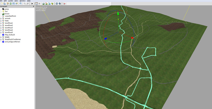Expand the streets node in scenegraph

tap(1, 37)
